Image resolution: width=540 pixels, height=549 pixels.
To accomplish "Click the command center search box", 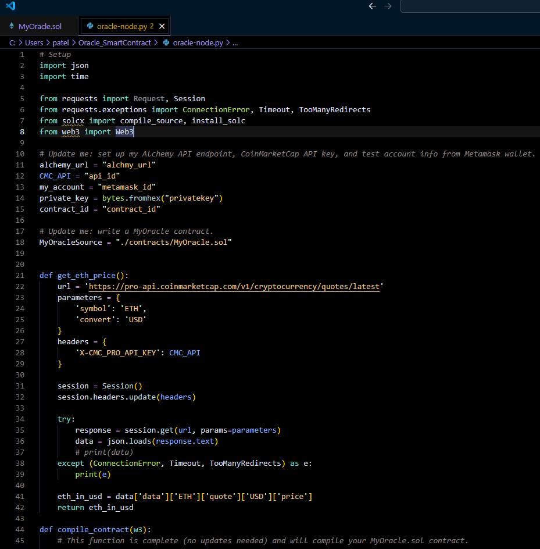I will click(470, 6).
